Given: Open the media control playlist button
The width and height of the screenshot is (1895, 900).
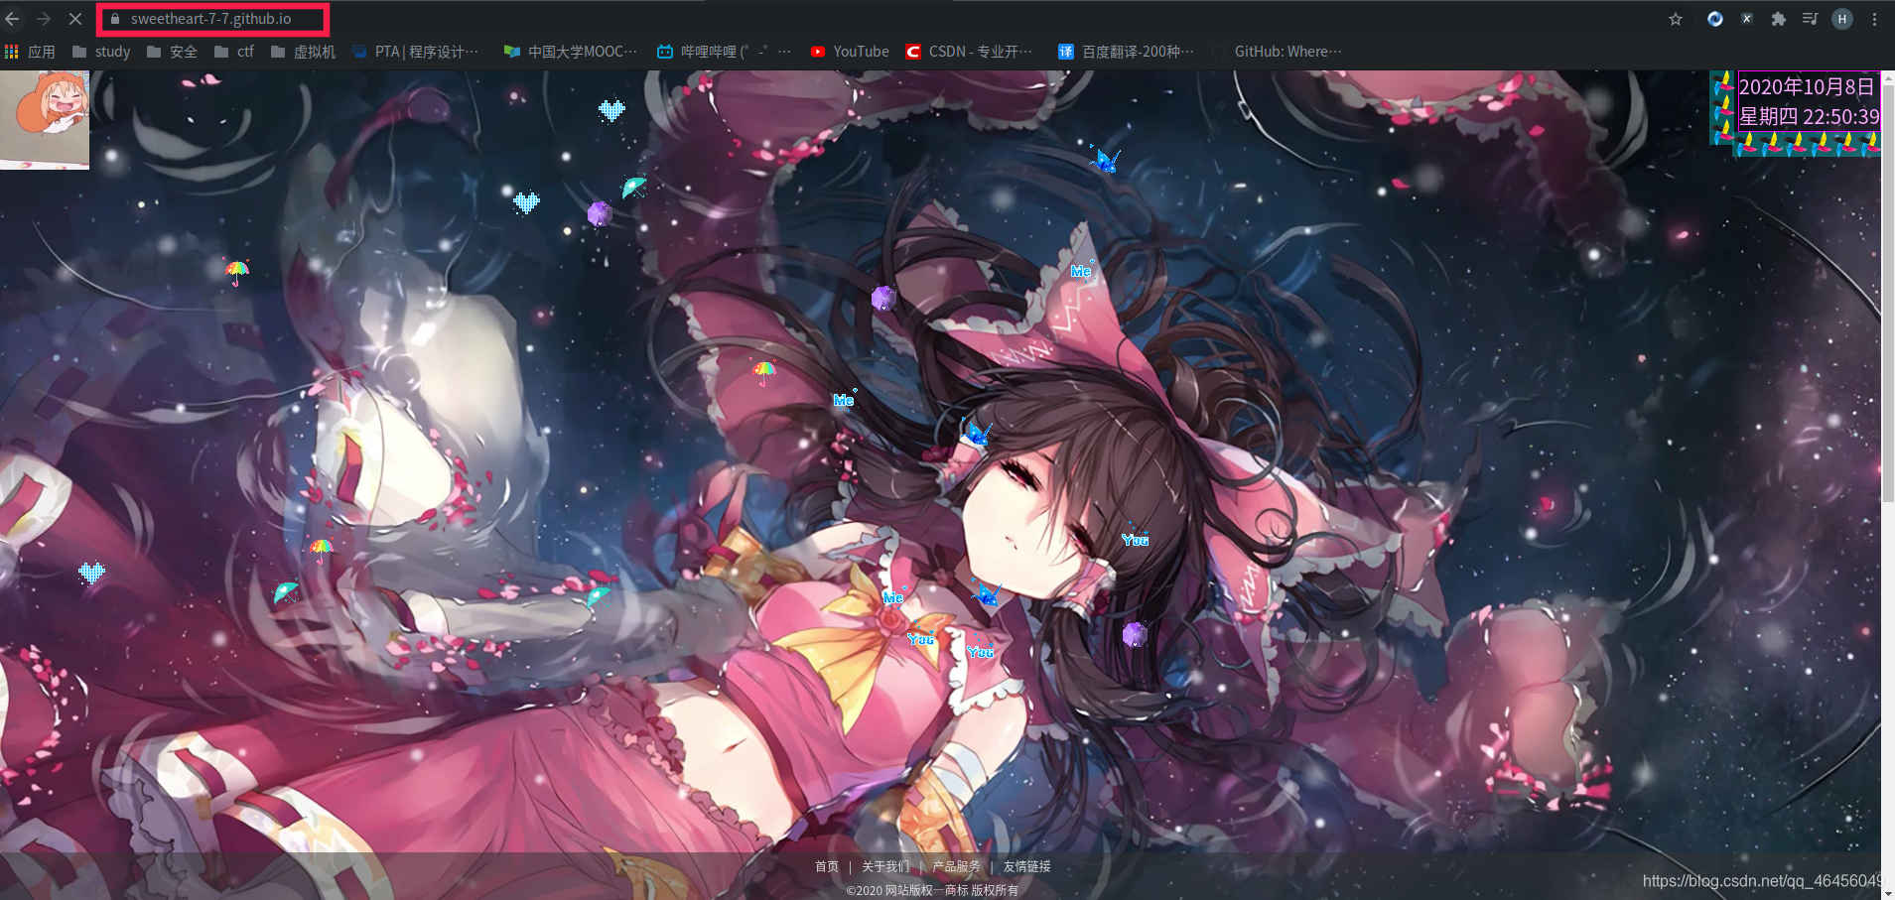Looking at the screenshot, I should pos(1810,19).
